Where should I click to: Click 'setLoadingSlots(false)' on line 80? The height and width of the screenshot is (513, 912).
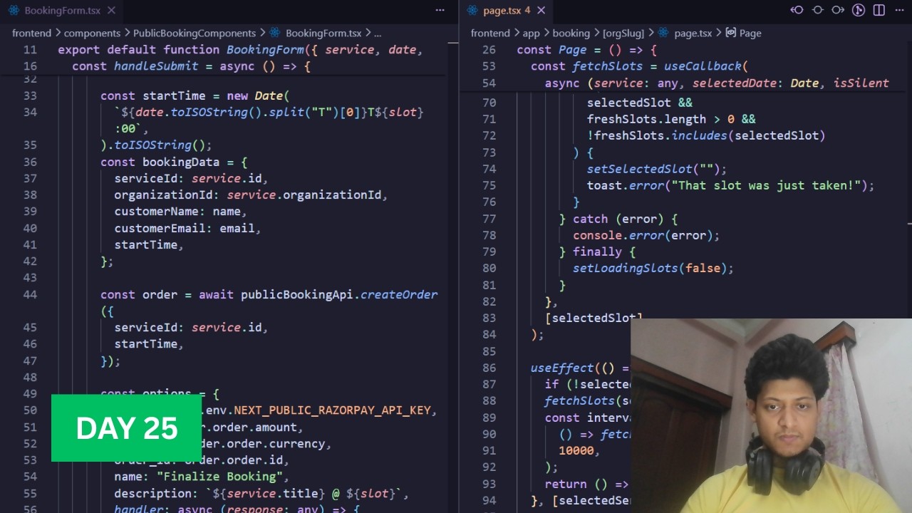point(650,268)
